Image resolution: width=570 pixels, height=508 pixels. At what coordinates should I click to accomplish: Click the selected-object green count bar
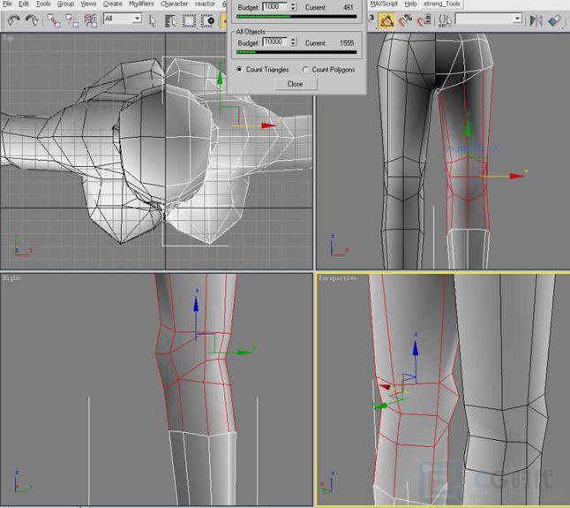296,17
